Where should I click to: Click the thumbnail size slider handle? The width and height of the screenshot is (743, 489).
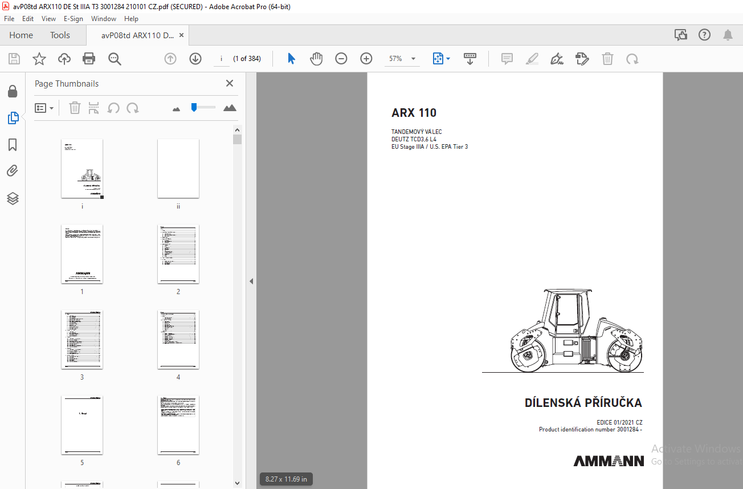(x=194, y=107)
